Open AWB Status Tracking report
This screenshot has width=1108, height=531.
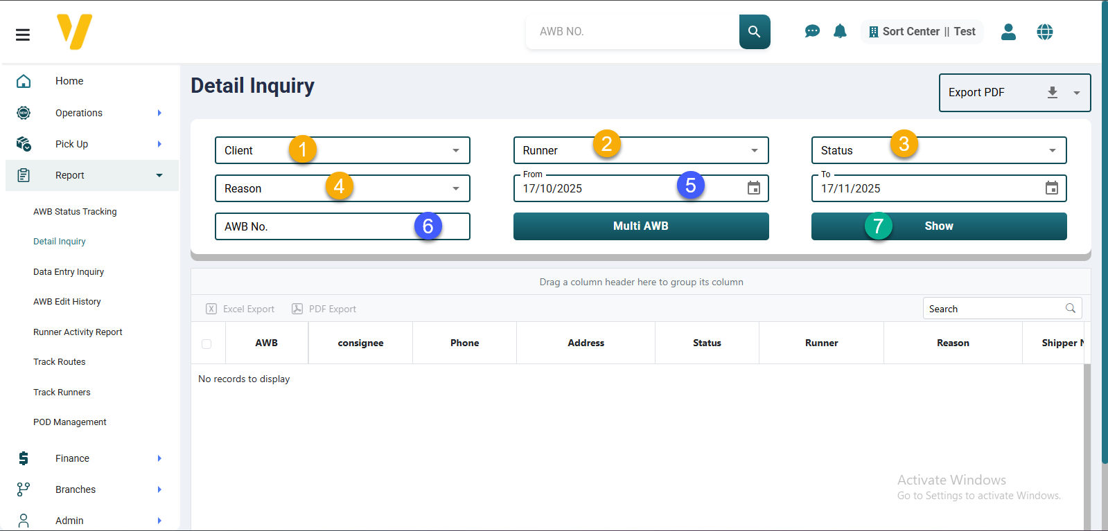pyautogui.click(x=75, y=212)
